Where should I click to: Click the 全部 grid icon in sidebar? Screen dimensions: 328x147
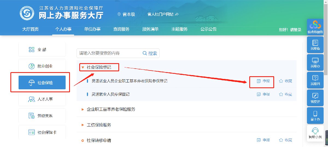[x=32, y=50]
